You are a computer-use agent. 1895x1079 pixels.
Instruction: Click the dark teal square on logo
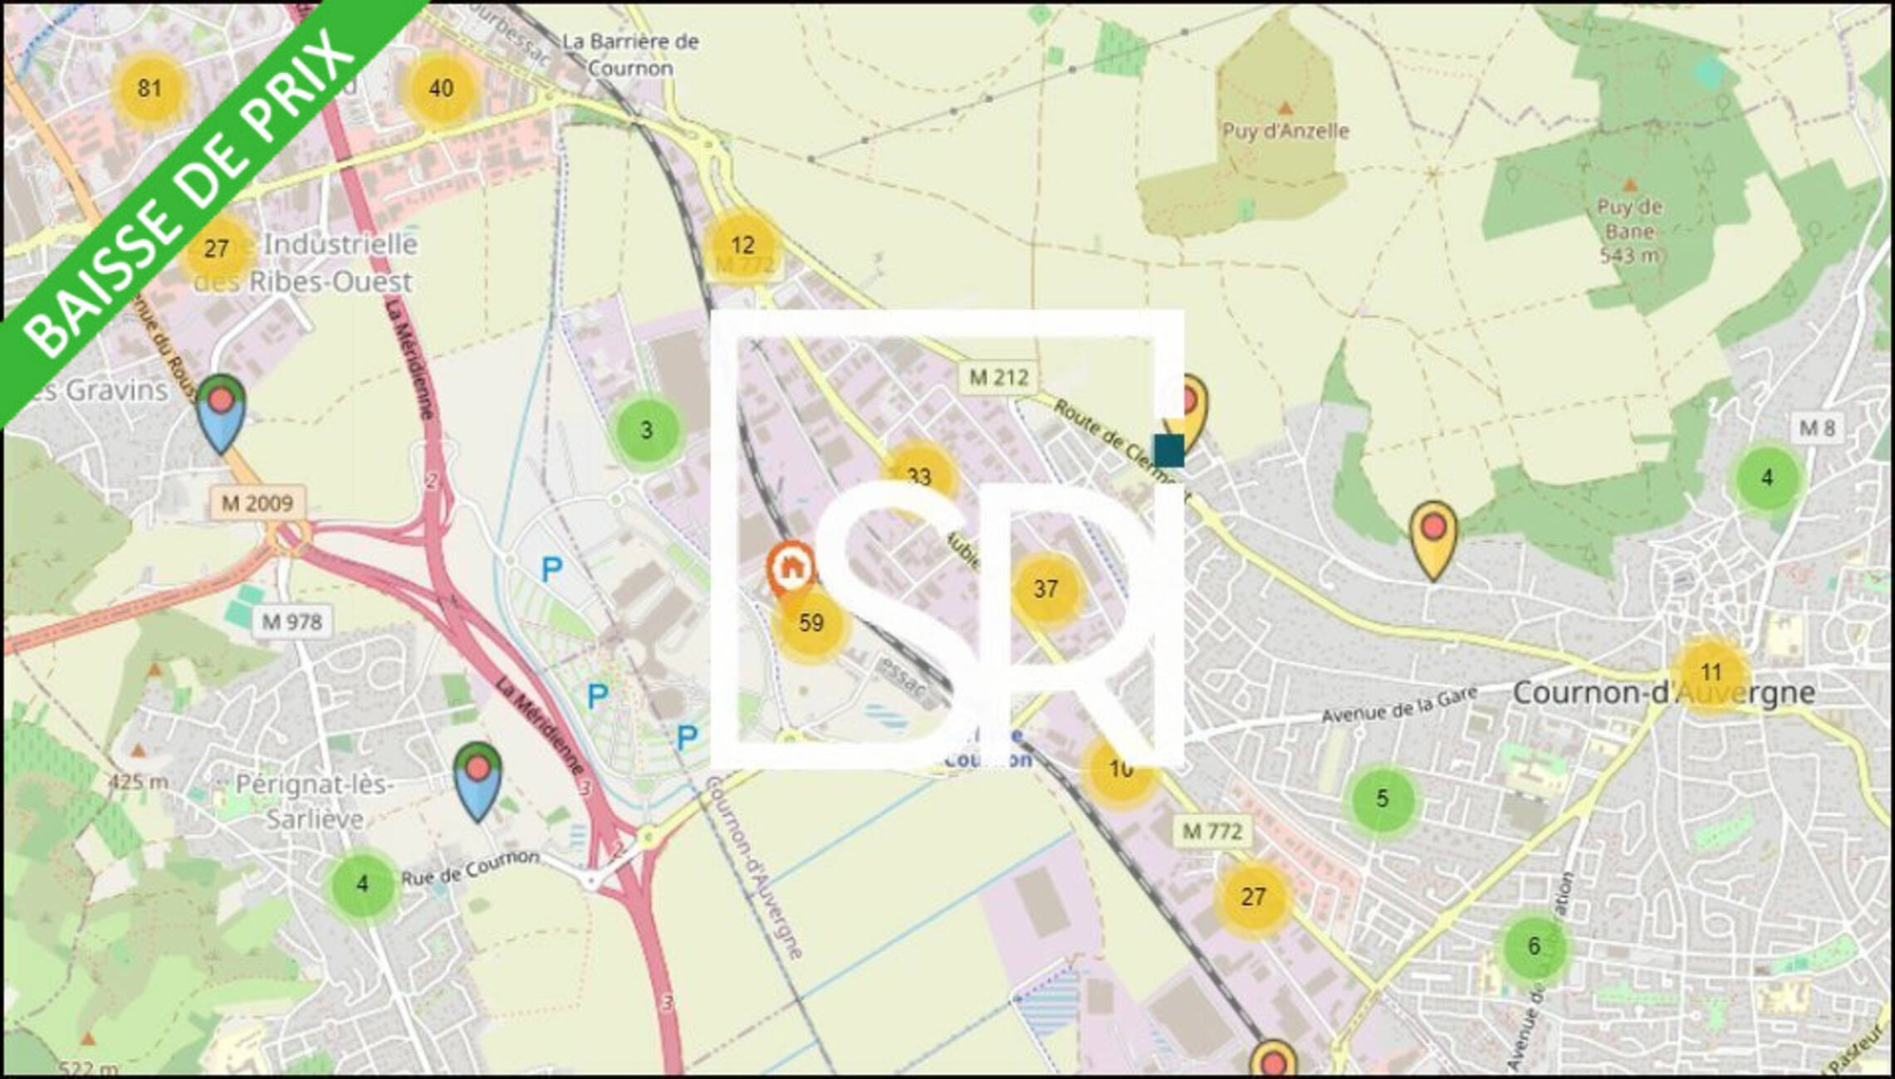pyautogui.click(x=1169, y=450)
